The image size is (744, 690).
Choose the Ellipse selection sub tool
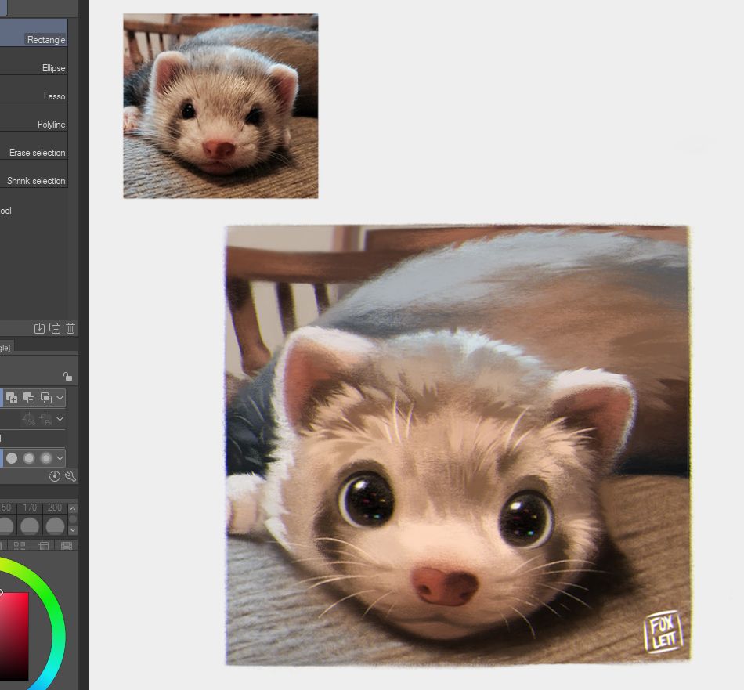click(33, 61)
